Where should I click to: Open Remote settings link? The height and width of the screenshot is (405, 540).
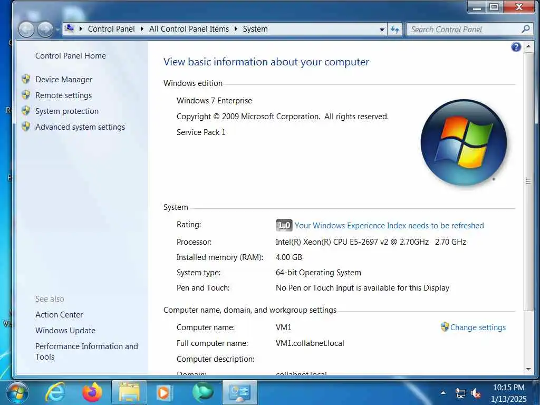pos(63,95)
